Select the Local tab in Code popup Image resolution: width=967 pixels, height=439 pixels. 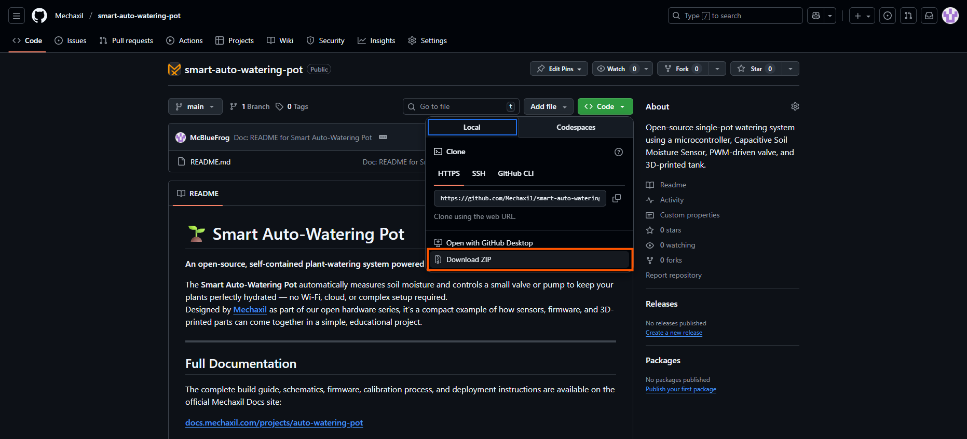472,127
